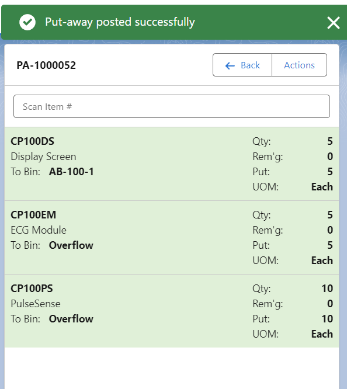The image size is (347, 389).
Task: Click the Display Screen description text
Action: [43, 157]
